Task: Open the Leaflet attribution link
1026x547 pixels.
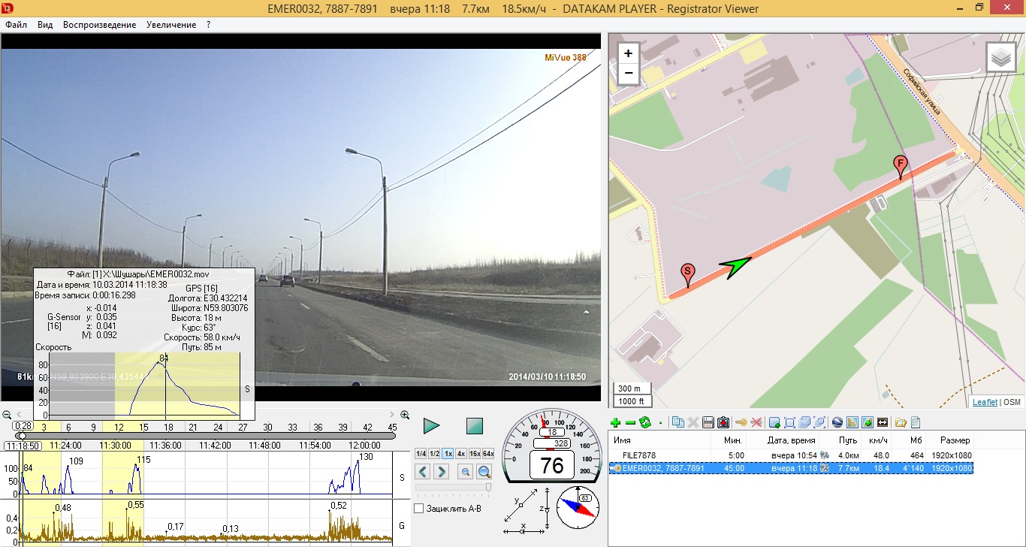Action: click(985, 402)
